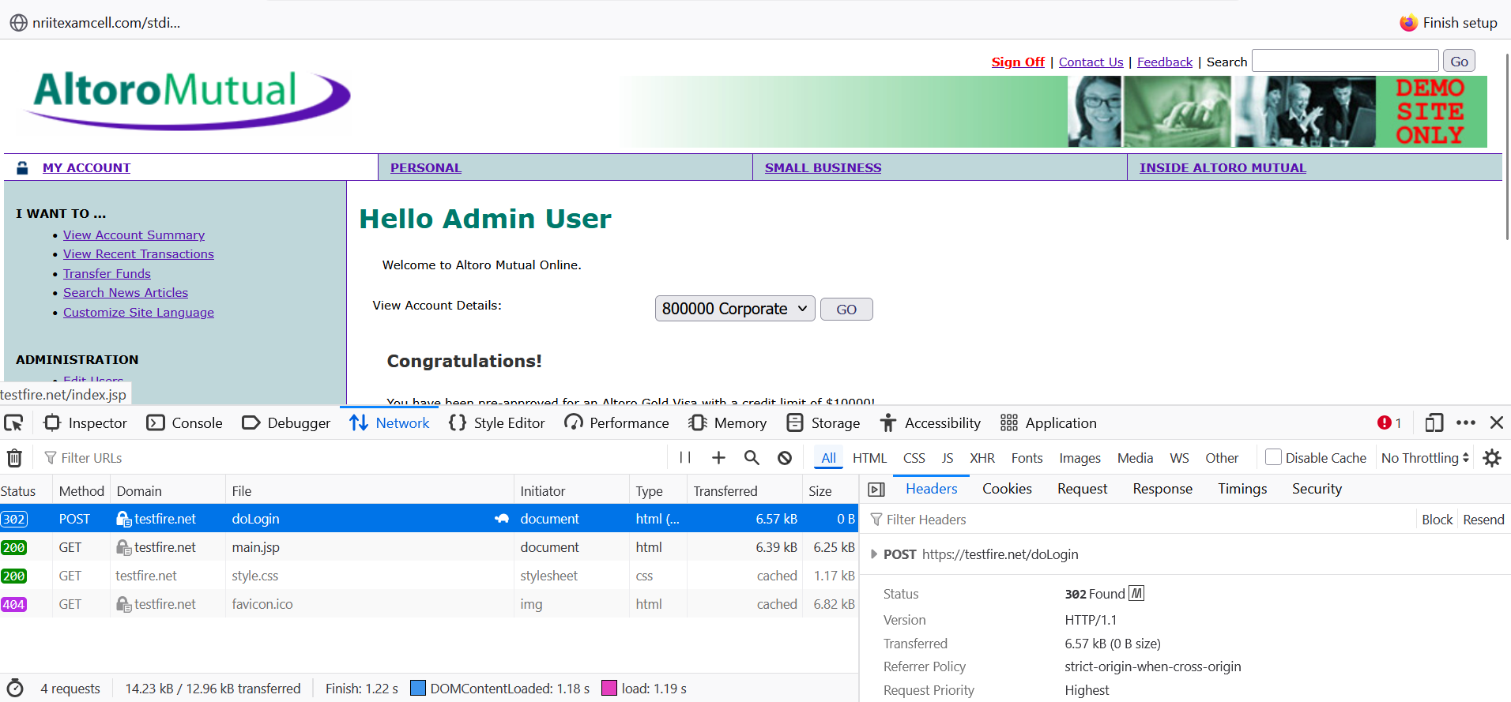1511x702 pixels.
Task: Filter requests by Media
Action: pos(1135,458)
